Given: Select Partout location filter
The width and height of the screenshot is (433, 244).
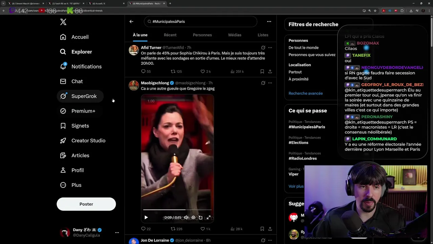Looking at the screenshot, I should [295, 72].
